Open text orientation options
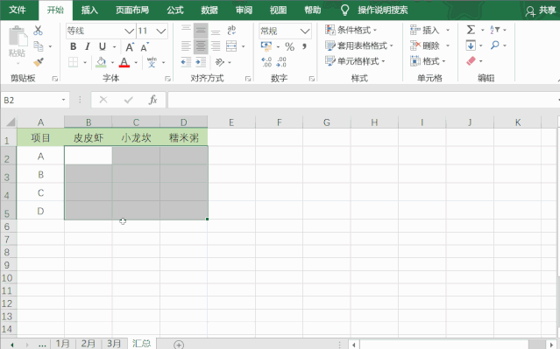560x349 pixels. (x=220, y=62)
